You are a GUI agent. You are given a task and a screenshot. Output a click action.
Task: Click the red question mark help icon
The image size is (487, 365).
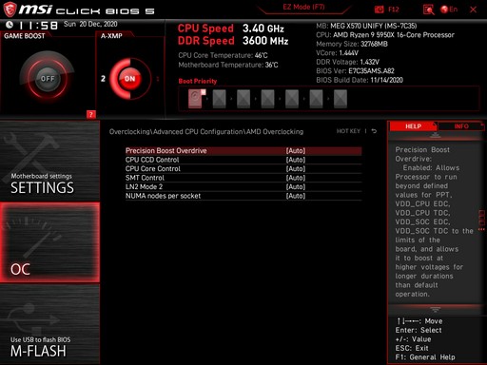pyautogui.click(x=91, y=114)
